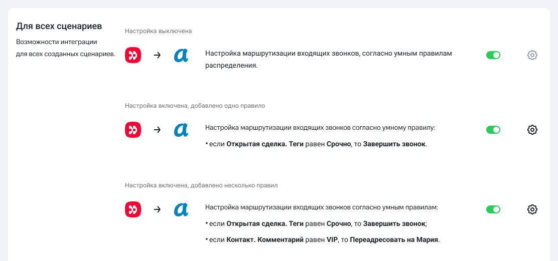
Task: Open gear settings for the single-rule row
Action: coord(532,130)
